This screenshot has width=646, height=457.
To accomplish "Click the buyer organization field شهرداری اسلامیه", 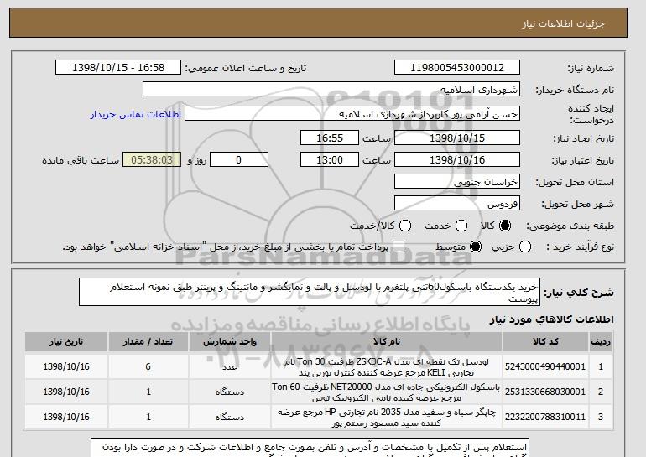I will 331,90.
